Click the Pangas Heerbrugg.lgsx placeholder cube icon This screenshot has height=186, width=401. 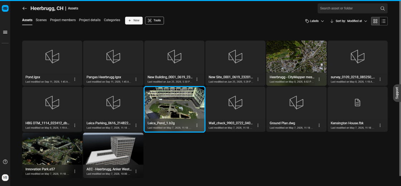click(113, 57)
